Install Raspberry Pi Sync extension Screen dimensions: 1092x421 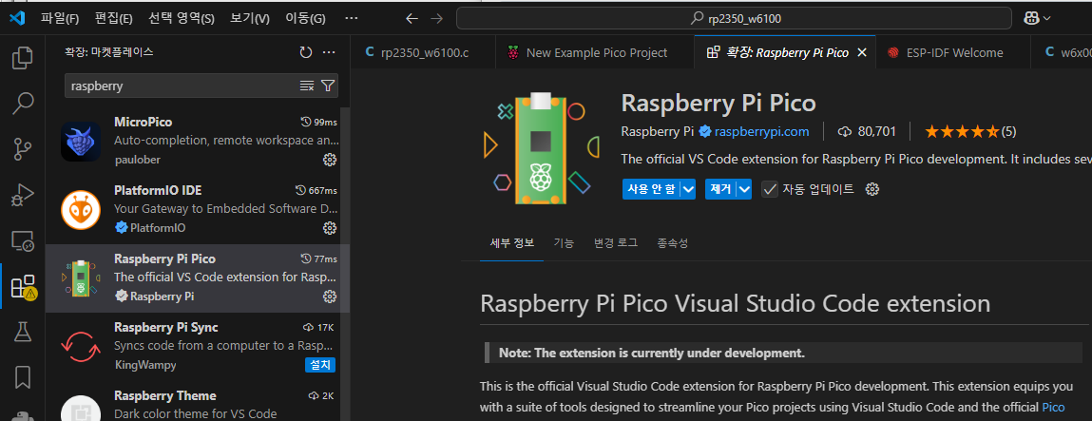pos(321,365)
